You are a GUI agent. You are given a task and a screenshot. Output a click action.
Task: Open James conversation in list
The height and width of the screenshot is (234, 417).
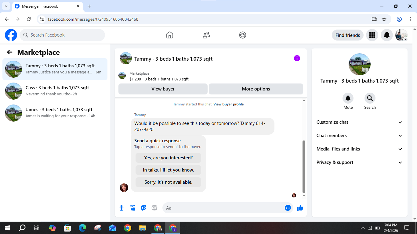point(55,113)
